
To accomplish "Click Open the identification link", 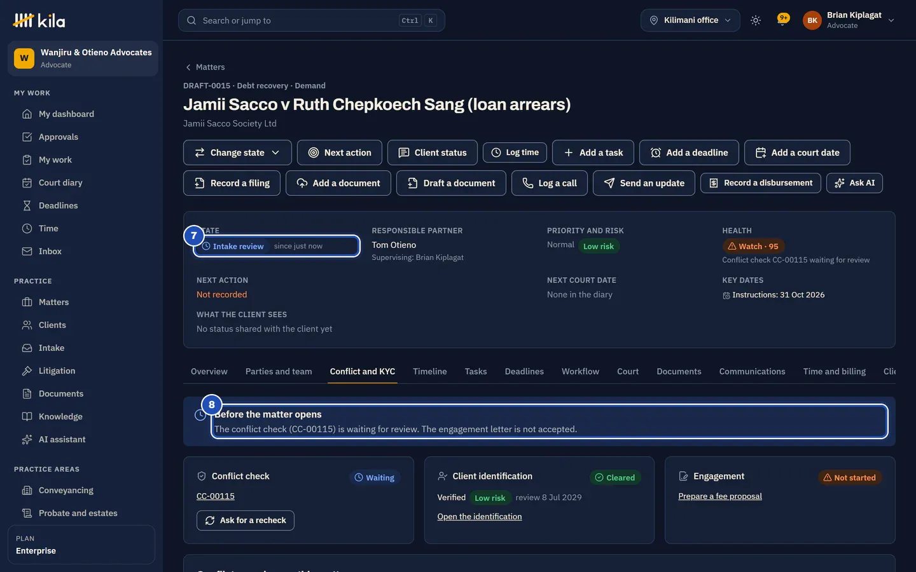I will pyautogui.click(x=480, y=517).
